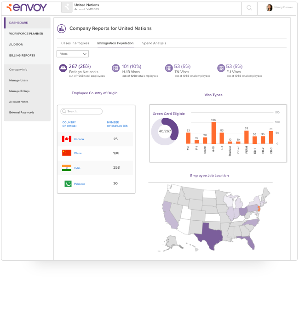The image size is (299, 309).
Task: Click the China flag icon
Action: (67, 153)
